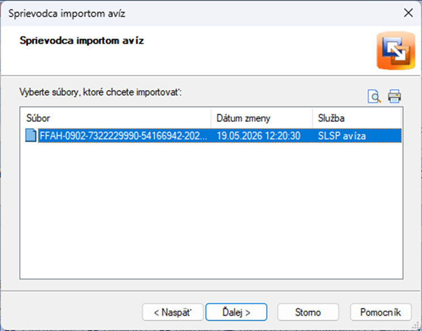
Task: Click the Vyberte súbory instruction label
Action: (x=100, y=92)
